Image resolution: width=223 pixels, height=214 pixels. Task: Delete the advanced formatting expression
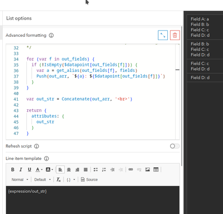(x=174, y=35)
